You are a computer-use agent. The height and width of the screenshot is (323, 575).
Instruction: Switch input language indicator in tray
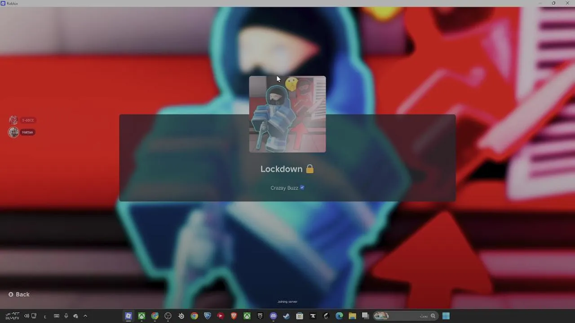[45, 316]
